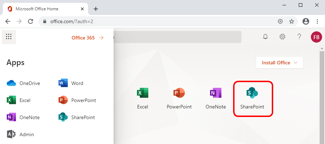Show notifications via the bell icon
The height and width of the screenshot is (144, 325).
[x=265, y=37]
